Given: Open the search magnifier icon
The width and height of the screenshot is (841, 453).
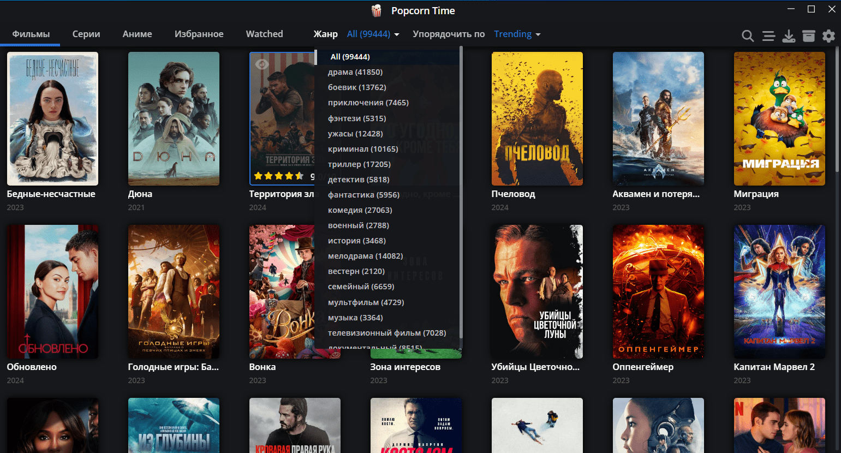Looking at the screenshot, I should [x=748, y=36].
